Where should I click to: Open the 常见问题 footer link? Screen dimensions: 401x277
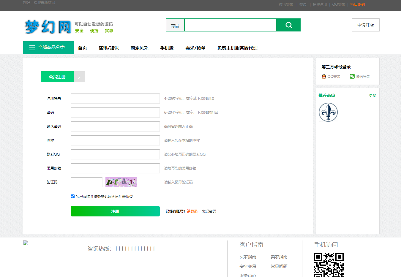[279, 267]
